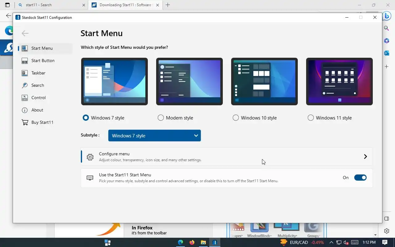395x247 pixels.
Task: Open Firefox from the taskbar
Action: (x=192, y=242)
